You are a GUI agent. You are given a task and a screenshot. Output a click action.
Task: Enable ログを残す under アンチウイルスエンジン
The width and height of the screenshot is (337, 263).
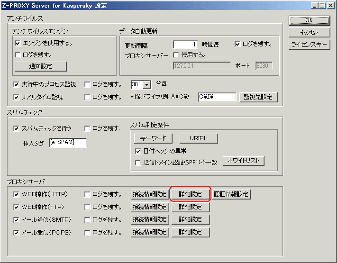pos(18,55)
